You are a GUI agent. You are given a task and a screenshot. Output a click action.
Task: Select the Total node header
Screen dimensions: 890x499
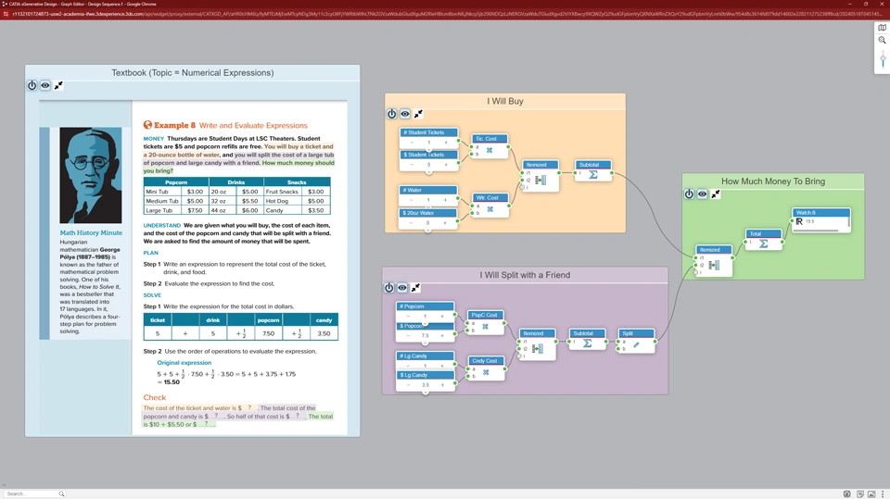pyautogui.click(x=763, y=233)
